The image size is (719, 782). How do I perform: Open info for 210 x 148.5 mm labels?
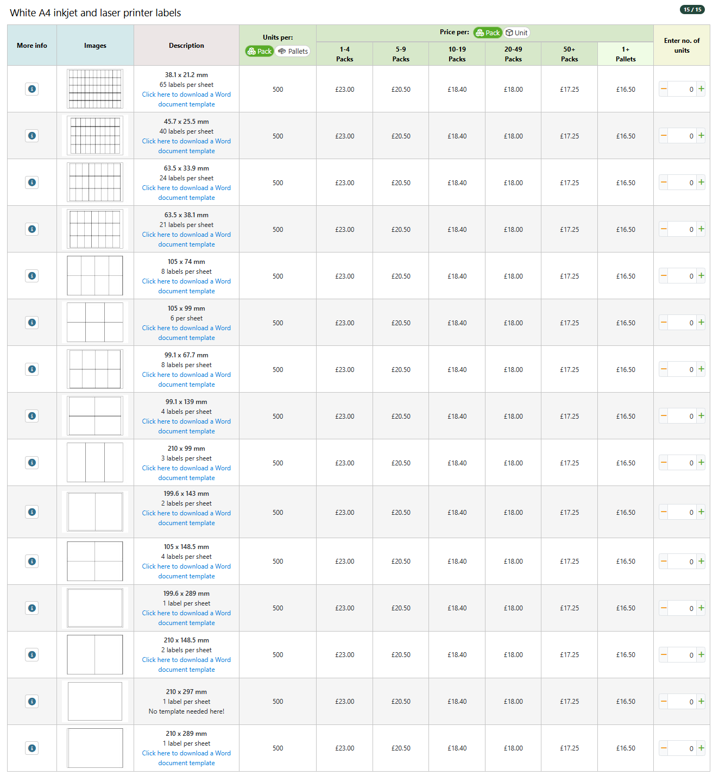(32, 654)
